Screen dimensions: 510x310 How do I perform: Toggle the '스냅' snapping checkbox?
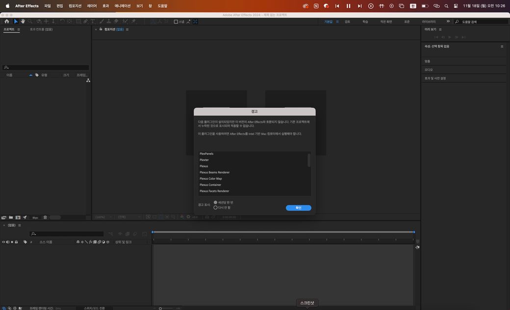[176, 22]
